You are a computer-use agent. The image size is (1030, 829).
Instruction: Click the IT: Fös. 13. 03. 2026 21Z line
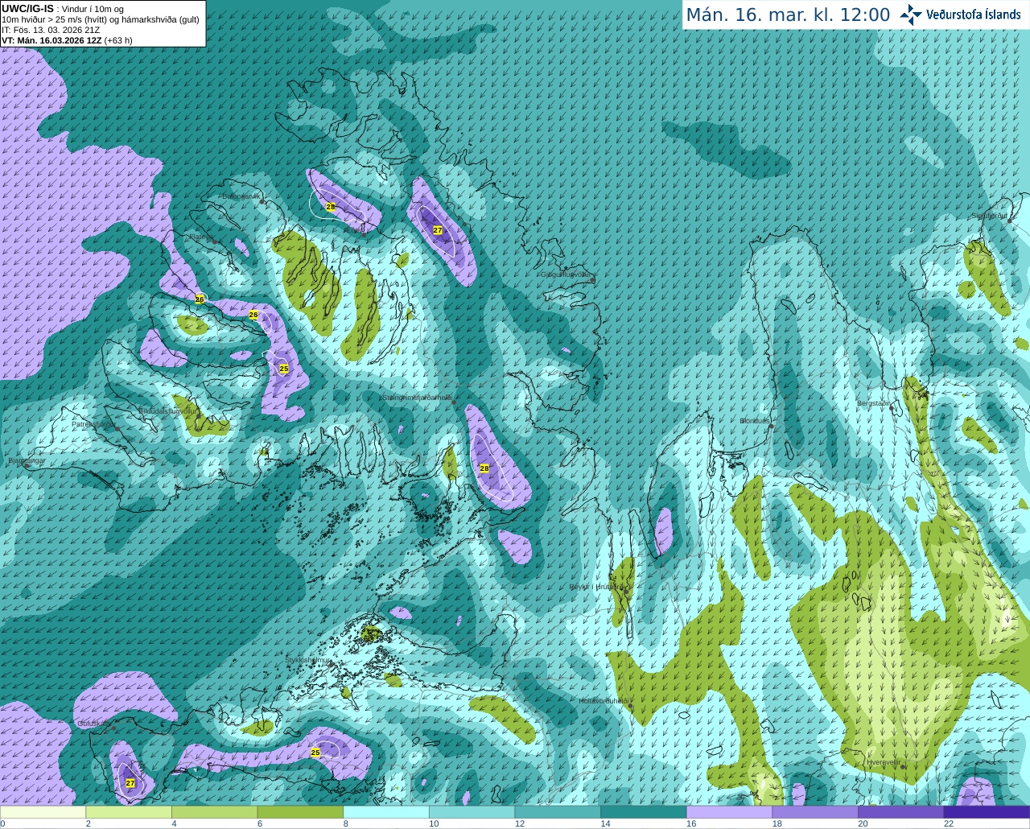[51, 30]
